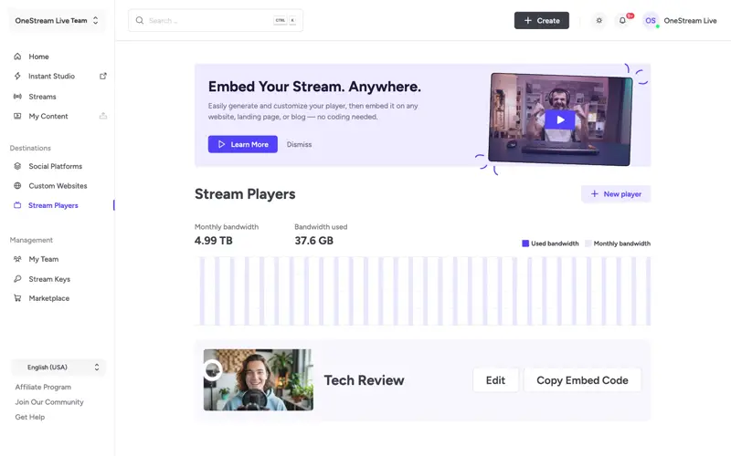Click the Create button
731x456 pixels.
click(541, 20)
